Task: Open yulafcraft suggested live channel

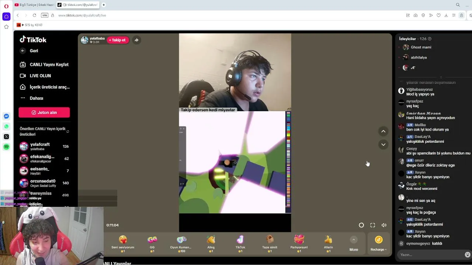Action: tap(44, 146)
